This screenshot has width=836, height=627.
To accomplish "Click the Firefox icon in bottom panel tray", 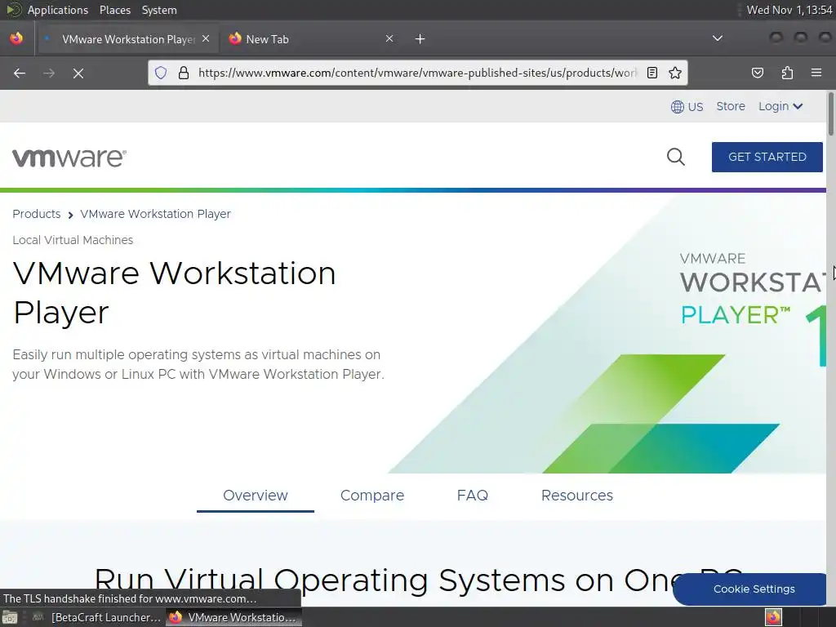I will click(x=773, y=617).
